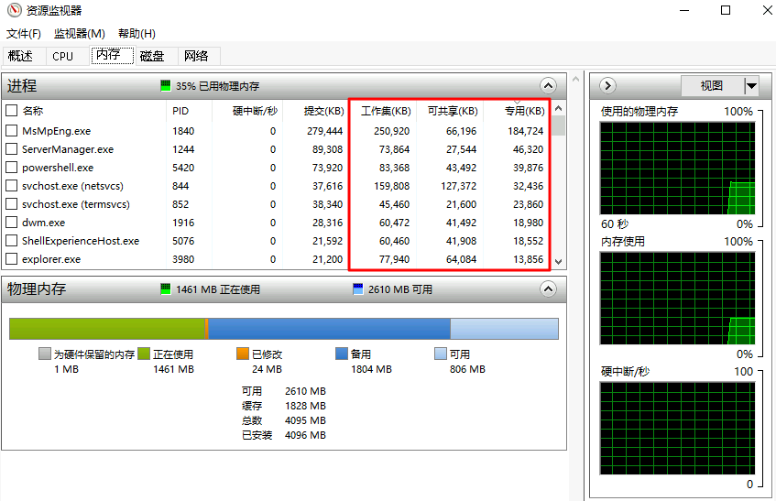The width and height of the screenshot is (776, 501).
Task: Click the 使用的物理内存 graph
Action: pyautogui.click(x=678, y=169)
